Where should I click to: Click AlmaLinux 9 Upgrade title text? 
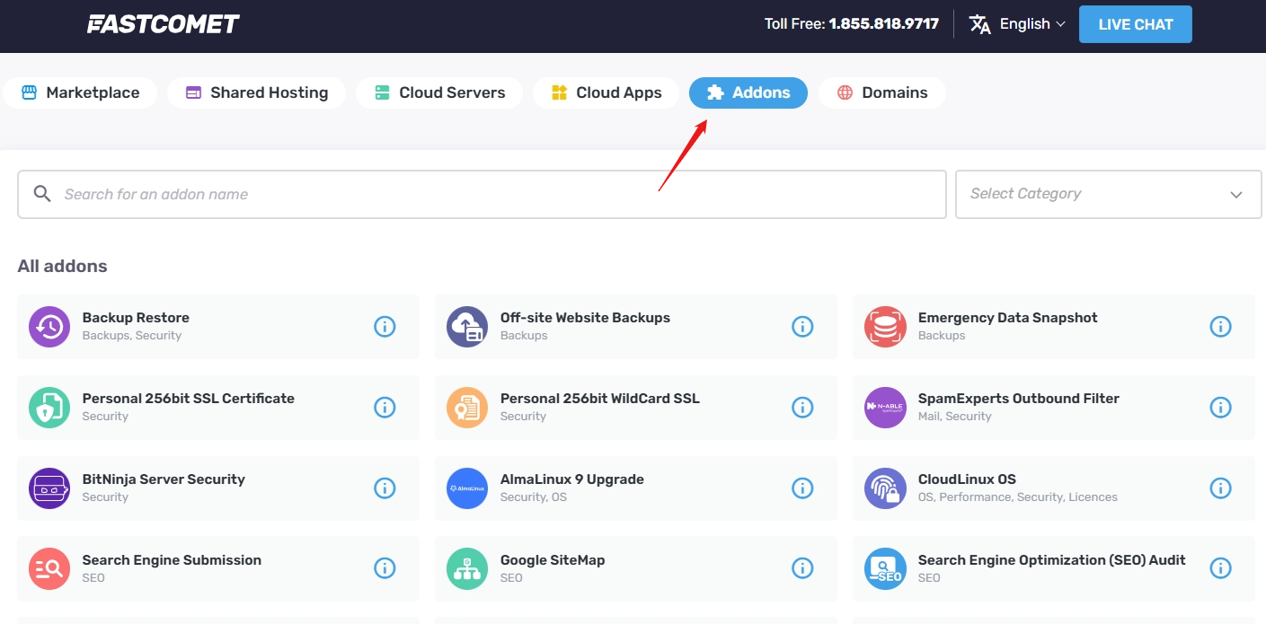(x=572, y=479)
